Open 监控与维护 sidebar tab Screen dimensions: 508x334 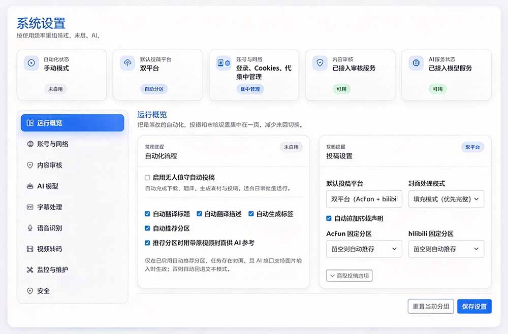(73, 270)
